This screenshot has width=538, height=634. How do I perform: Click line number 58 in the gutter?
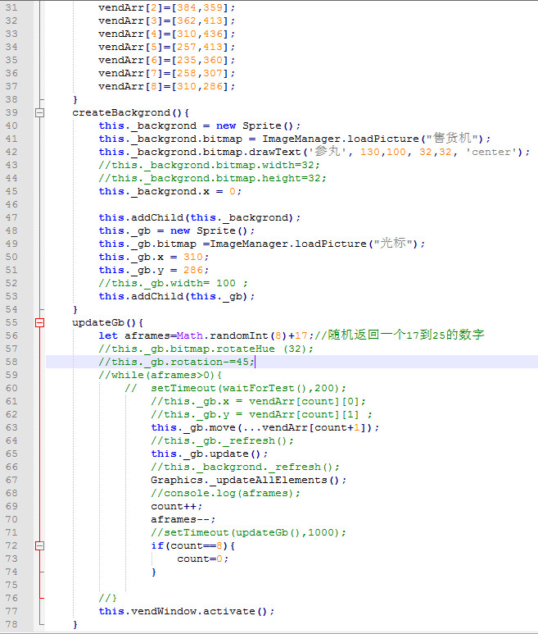pos(11,362)
